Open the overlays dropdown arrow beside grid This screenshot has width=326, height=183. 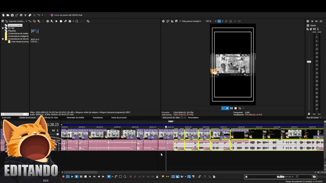coord(222,21)
